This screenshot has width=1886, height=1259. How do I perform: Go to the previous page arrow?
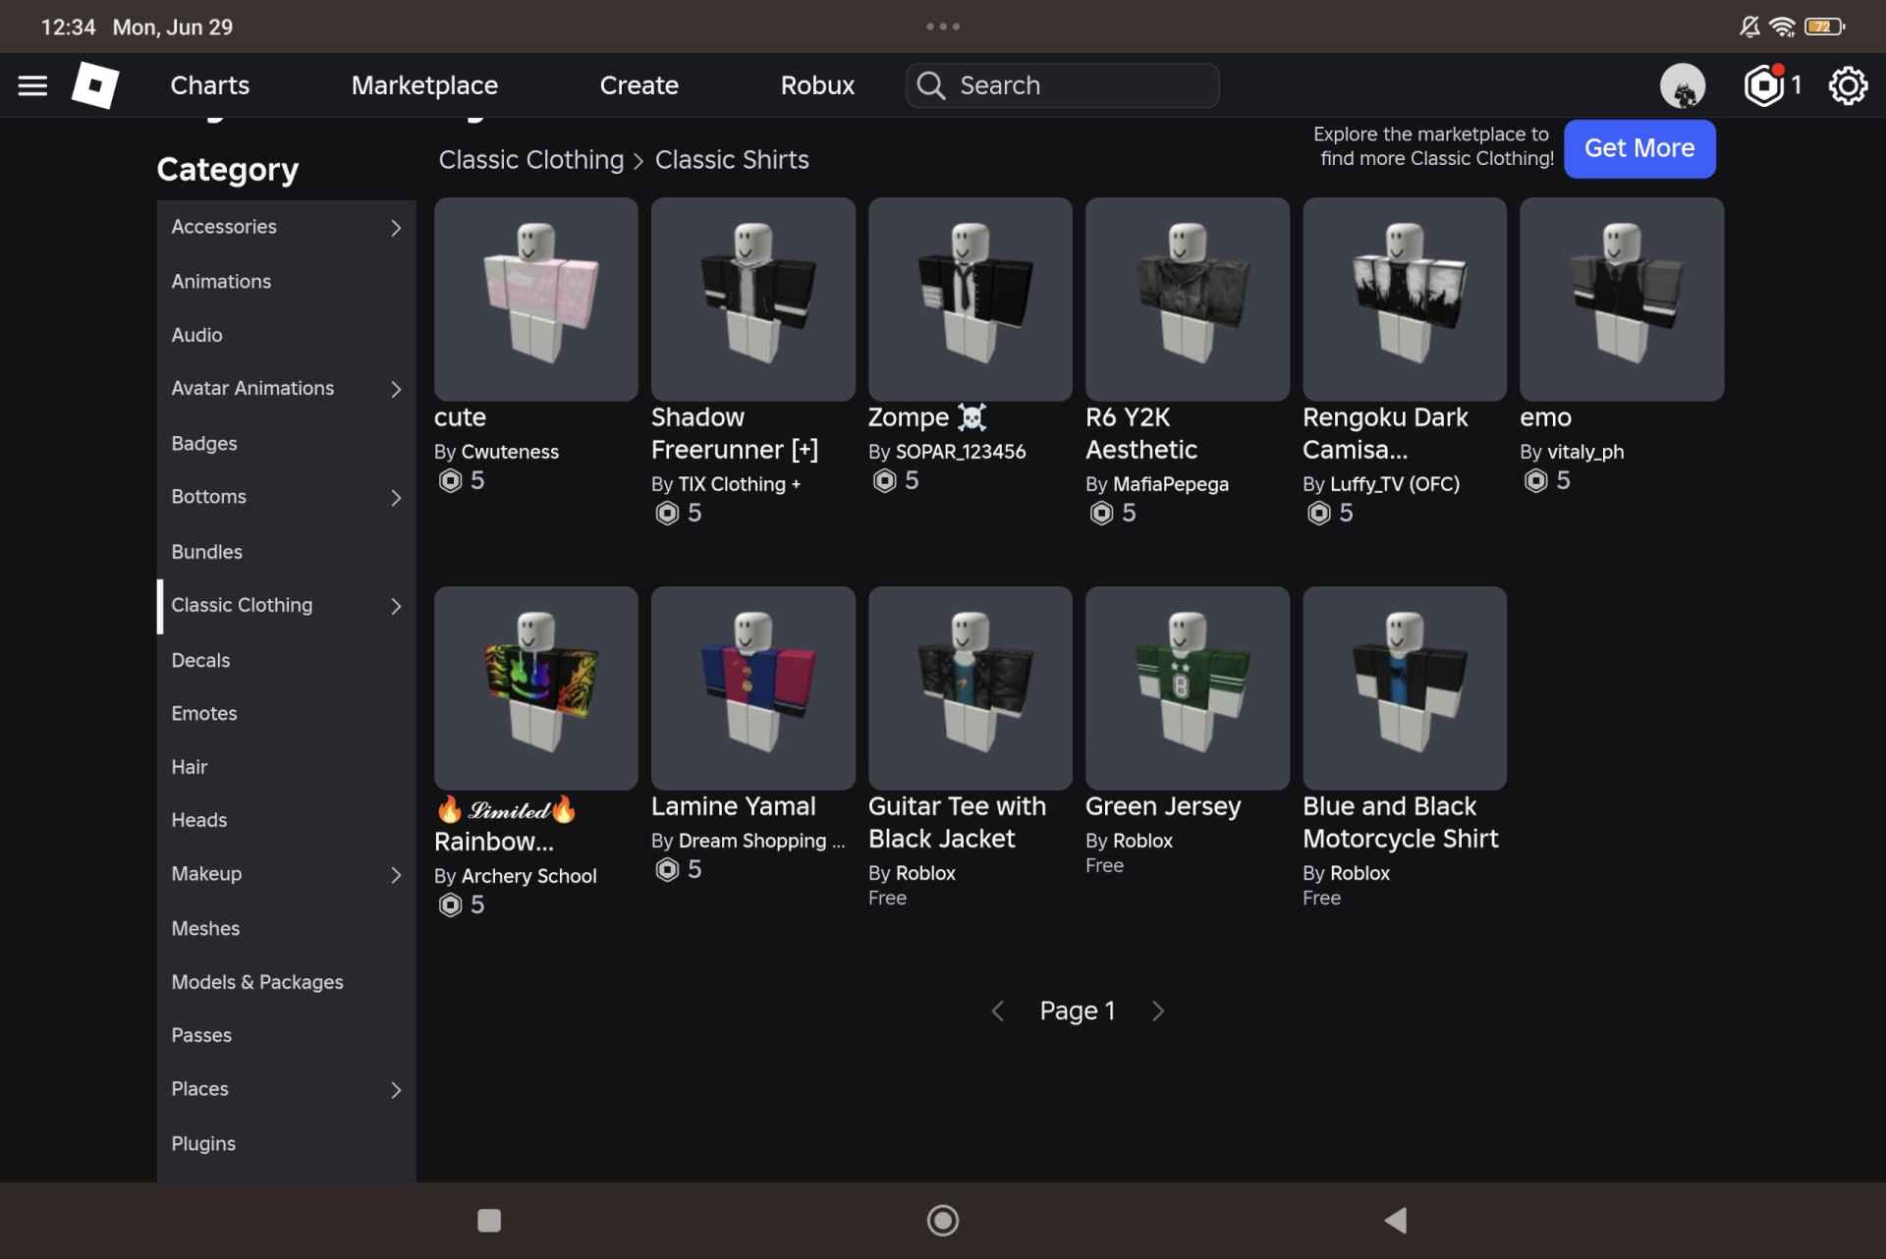click(997, 1012)
